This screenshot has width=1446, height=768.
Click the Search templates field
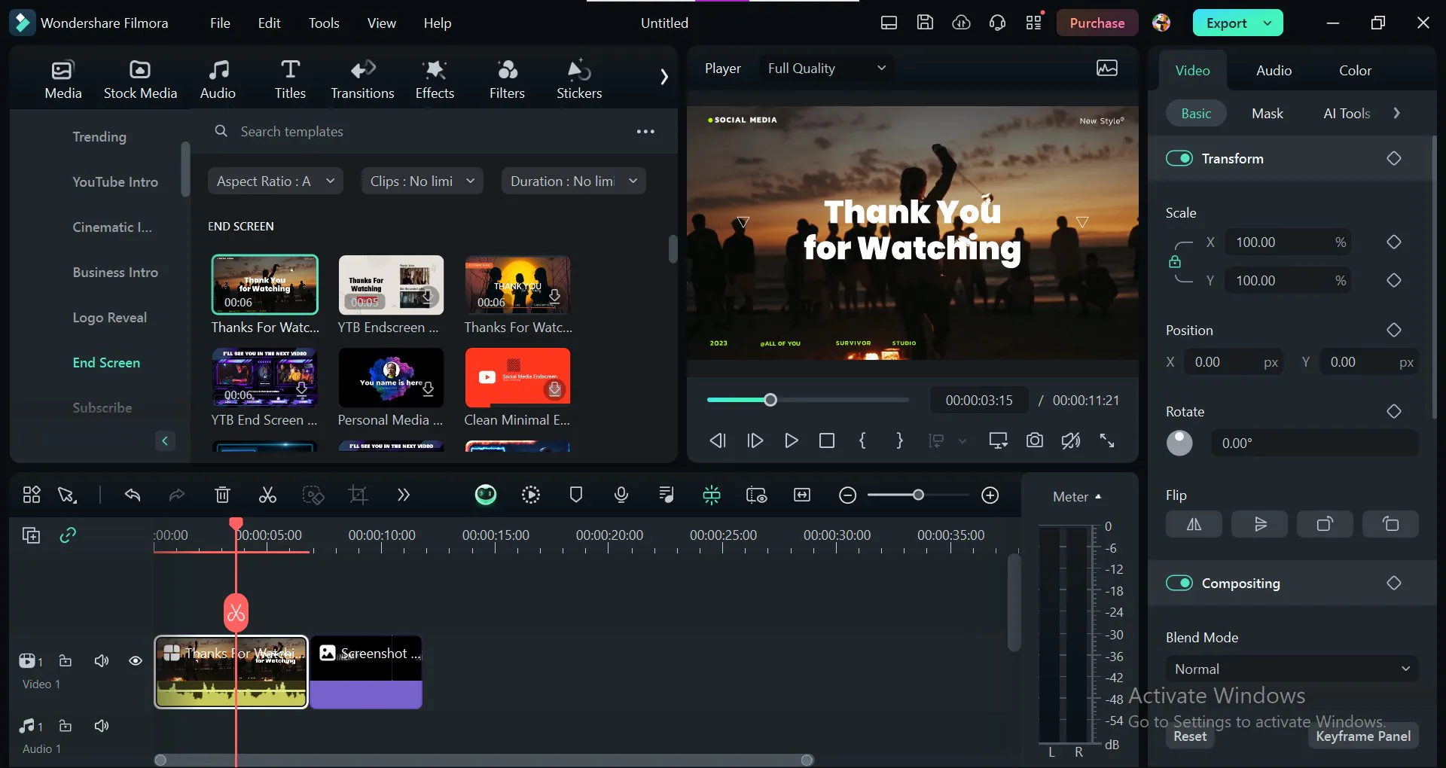click(422, 131)
